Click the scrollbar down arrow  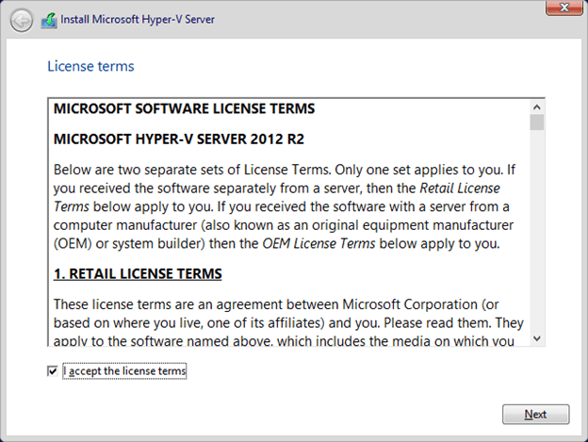point(537,337)
